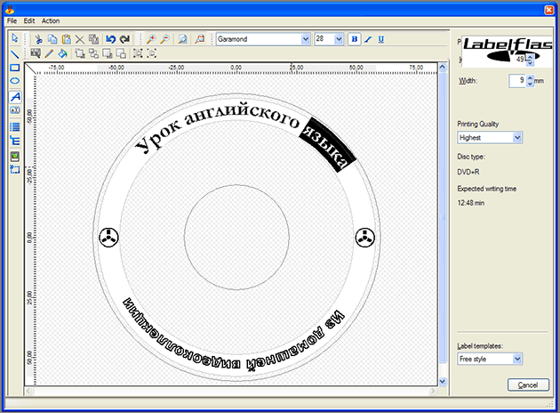This screenshot has height=413, width=560.
Task: Open the Label templates dropdown
Action: point(517,359)
